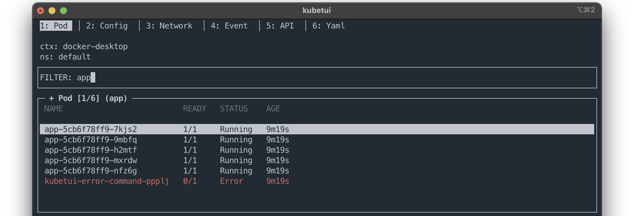Viewport: 634px width, 216px height.
Task: Switch to the 1: Pod tab
Action: click(56, 26)
